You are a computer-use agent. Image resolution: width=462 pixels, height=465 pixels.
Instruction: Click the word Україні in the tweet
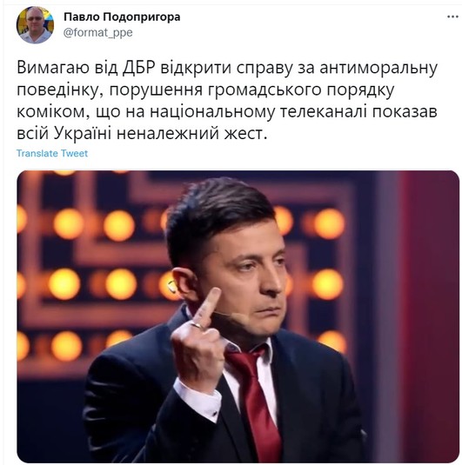pyautogui.click(x=83, y=134)
